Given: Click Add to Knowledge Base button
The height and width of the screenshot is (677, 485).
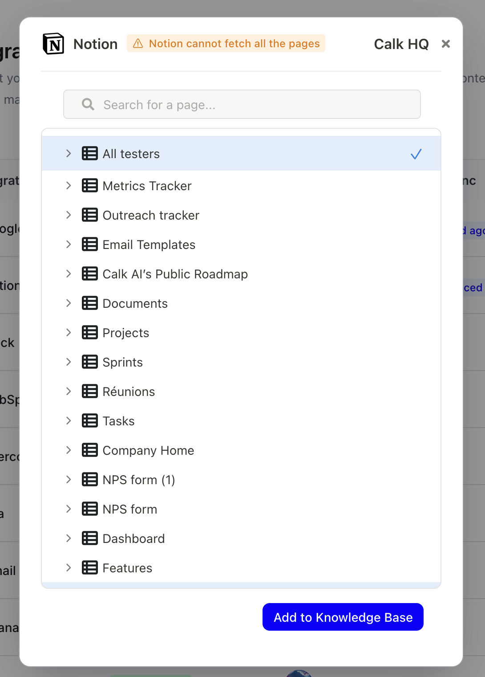Looking at the screenshot, I should (x=343, y=617).
